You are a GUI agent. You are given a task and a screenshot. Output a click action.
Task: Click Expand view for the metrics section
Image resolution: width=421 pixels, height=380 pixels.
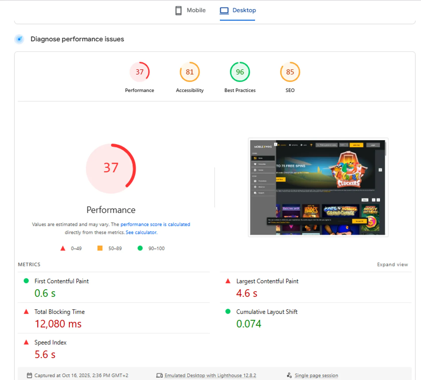(392, 264)
